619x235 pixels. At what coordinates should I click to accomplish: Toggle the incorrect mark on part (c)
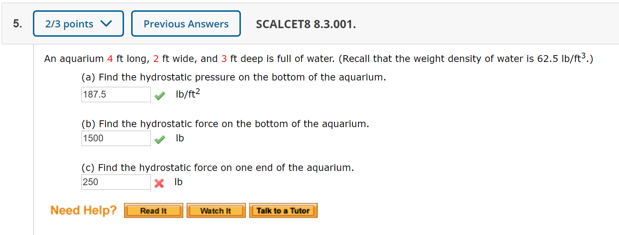click(159, 183)
